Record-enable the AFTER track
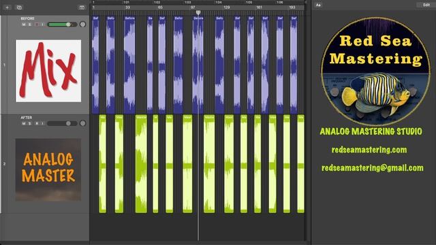 click(x=37, y=123)
